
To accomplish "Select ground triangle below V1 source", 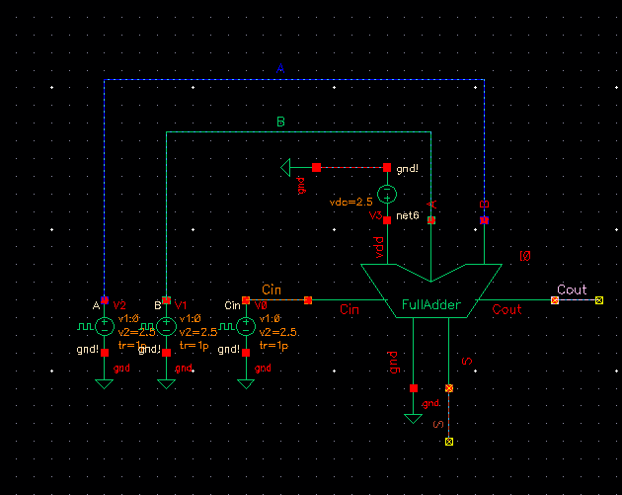I will 166,384.
